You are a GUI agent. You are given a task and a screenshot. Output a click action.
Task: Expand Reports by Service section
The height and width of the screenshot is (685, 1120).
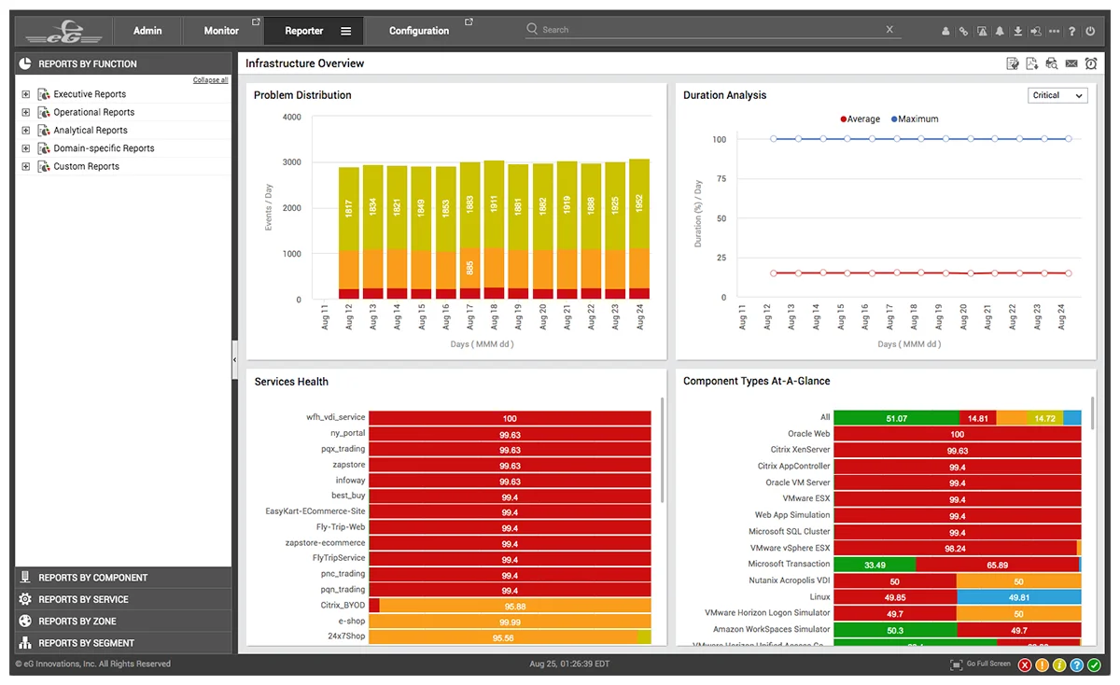[x=123, y=599]
